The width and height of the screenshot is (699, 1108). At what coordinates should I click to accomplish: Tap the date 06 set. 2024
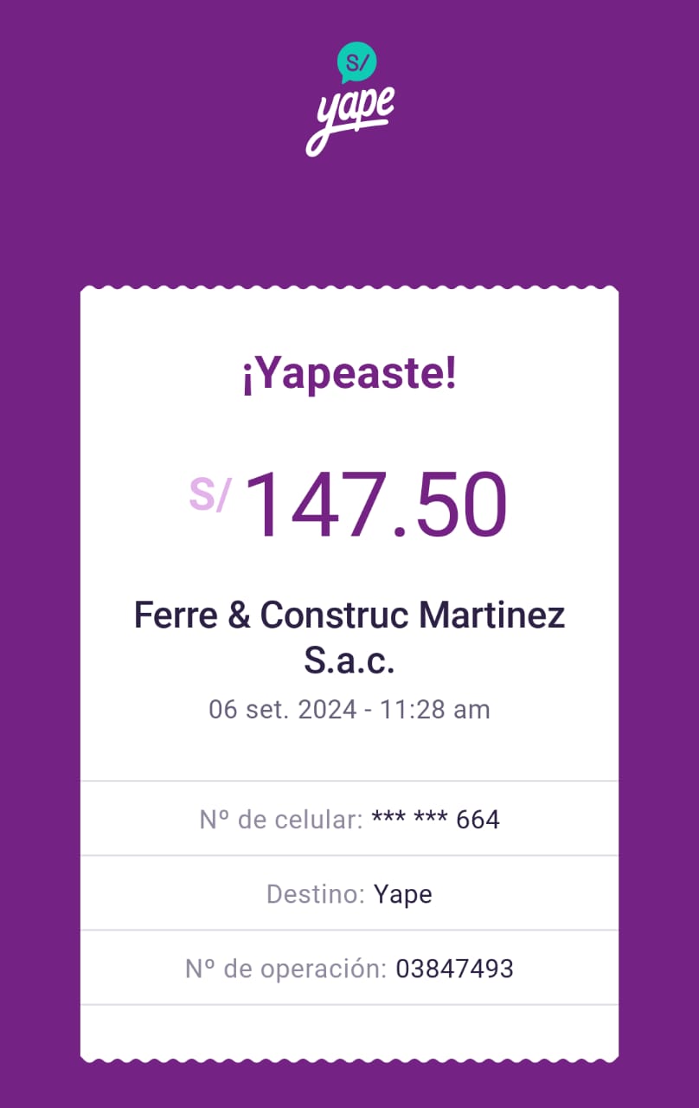click(x=282, y=710)
